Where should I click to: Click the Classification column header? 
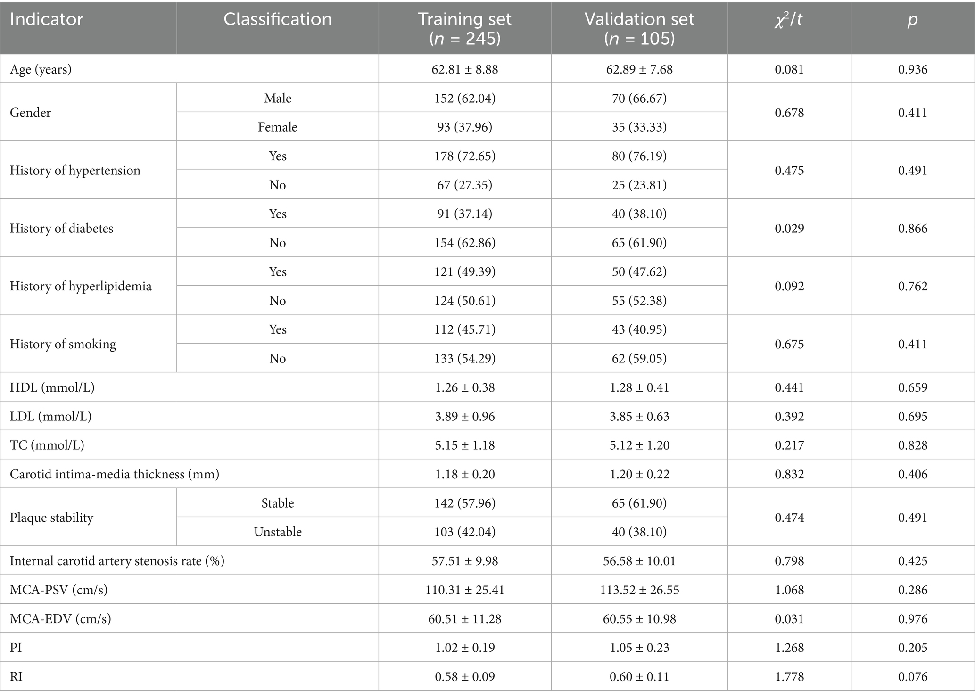click(x=277, y=20)
